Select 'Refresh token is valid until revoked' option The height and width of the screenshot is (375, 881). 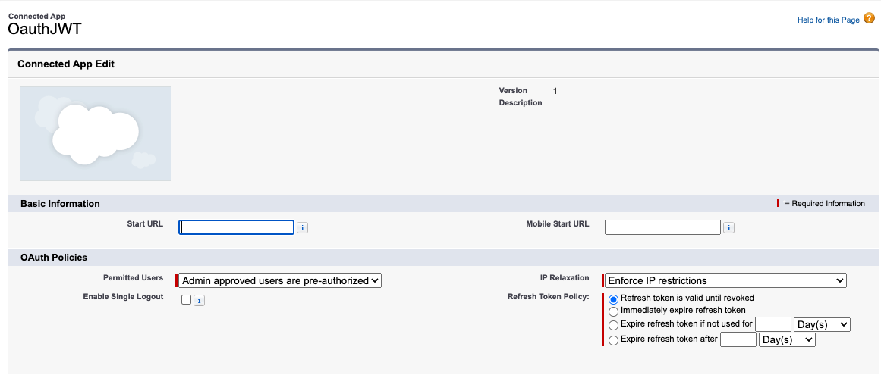(613, 298)
